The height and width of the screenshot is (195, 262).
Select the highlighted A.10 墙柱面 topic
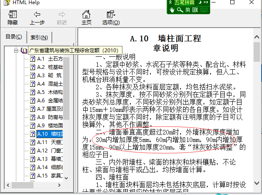50,134
